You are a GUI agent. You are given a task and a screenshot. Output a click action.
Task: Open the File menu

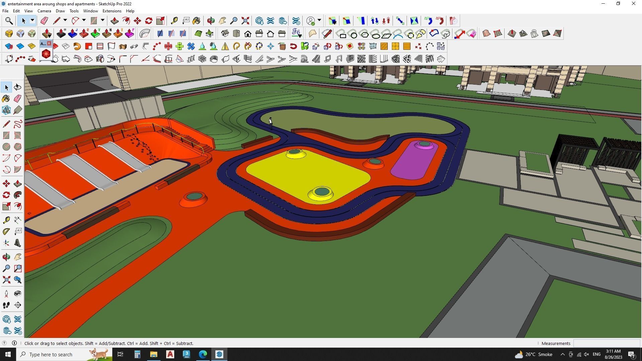pos(5,11)
